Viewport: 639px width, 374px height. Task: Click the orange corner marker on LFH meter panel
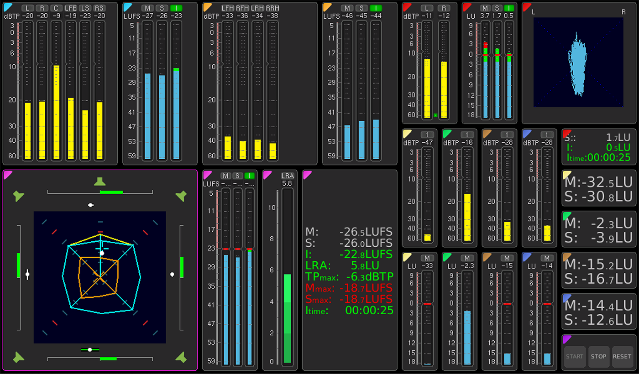[x=207, y=7]
